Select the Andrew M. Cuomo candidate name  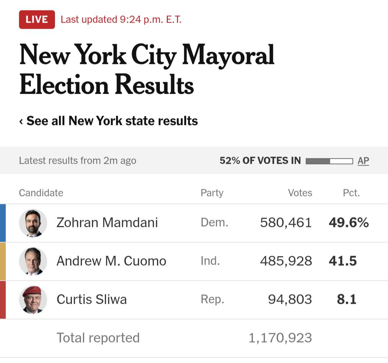point(111,261)
